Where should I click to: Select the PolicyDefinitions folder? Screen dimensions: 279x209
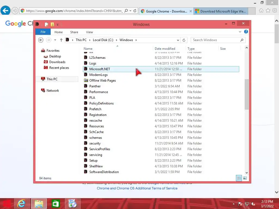pos(161,103)
